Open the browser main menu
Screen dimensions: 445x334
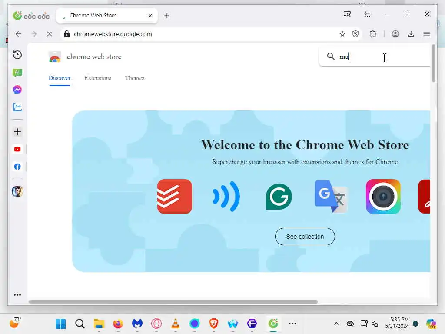click(x=427, y=34)
